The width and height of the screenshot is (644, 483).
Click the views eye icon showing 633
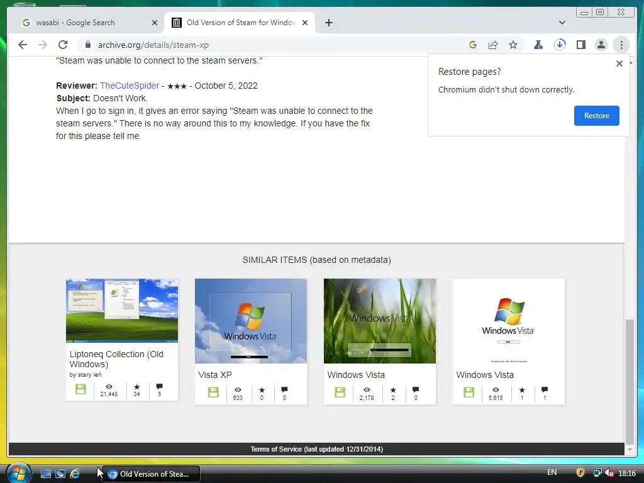coord(238,390)
